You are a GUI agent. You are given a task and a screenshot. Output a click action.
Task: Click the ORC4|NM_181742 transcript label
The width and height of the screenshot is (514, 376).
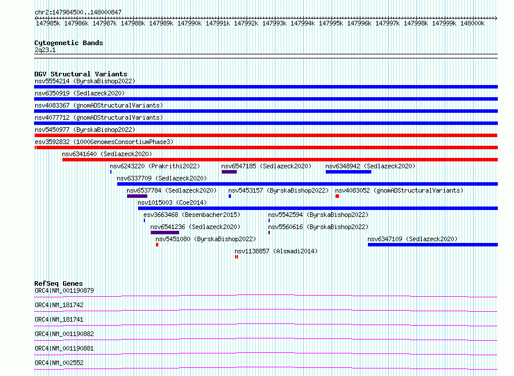pos(59,305)
